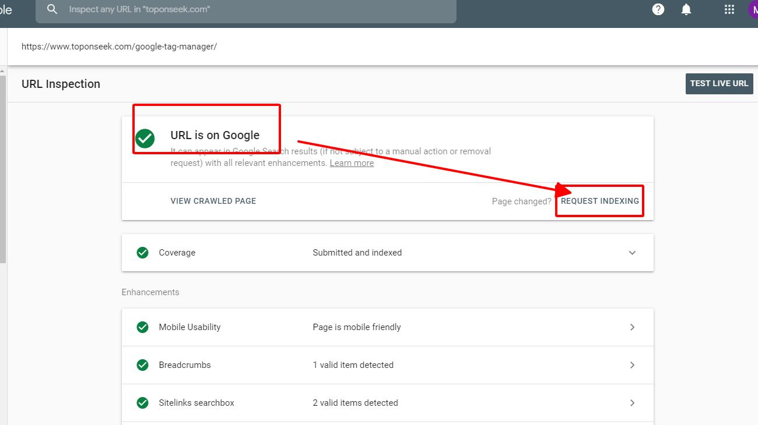Open the Google apps grid icon
Image resolution: width=758 pixels, height=425 pixels.
pos(729,9)
